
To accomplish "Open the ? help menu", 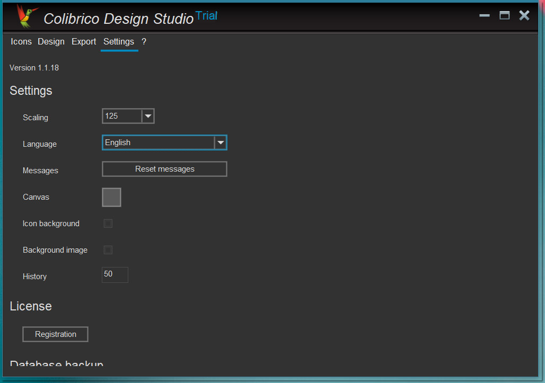I will coord(144,42).
